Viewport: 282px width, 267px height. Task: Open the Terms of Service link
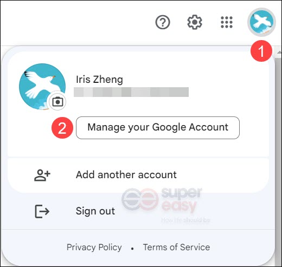coord(176,247)
